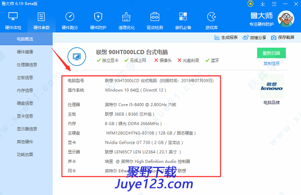
Task: Click the 摄像头 feature label
Action: pyautogui.click(x=166, y=60)
